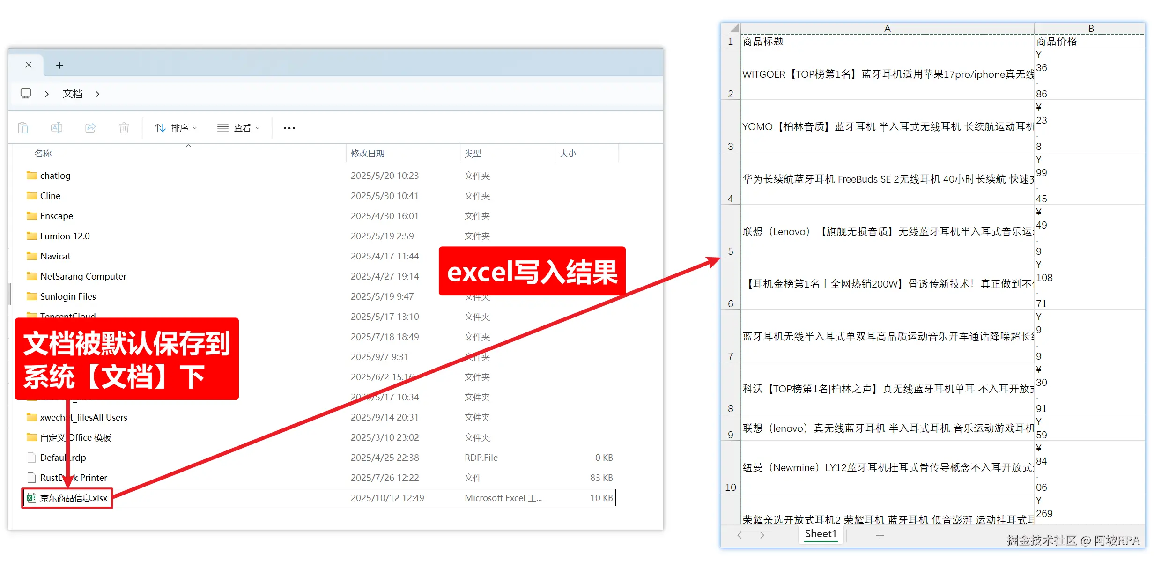
Task: Select the 京东商品信息.xlsx file
Action: pos(74,498)
